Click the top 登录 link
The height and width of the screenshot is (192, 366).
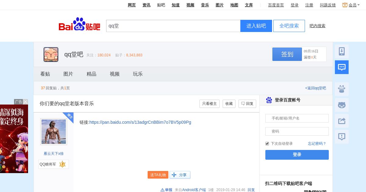tap(295, 5)
